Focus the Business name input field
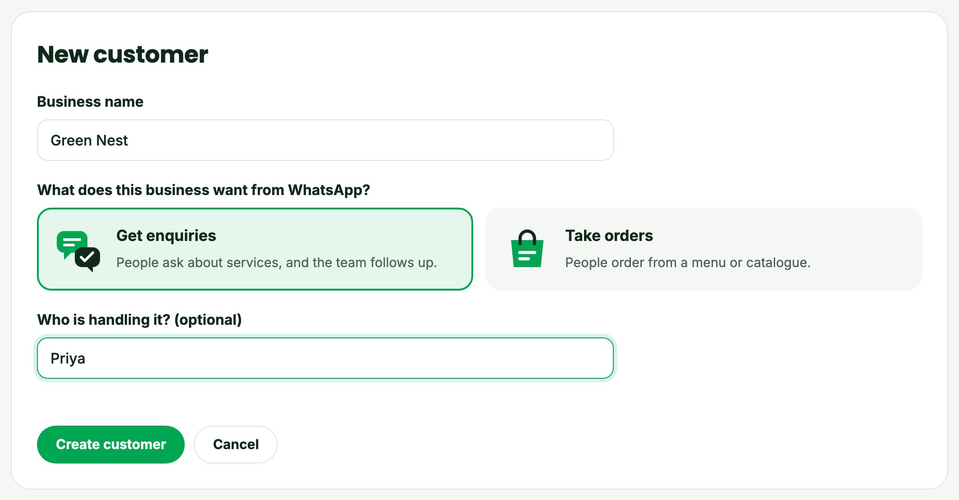Screen dimensions: 959x500 pos(325,140)
